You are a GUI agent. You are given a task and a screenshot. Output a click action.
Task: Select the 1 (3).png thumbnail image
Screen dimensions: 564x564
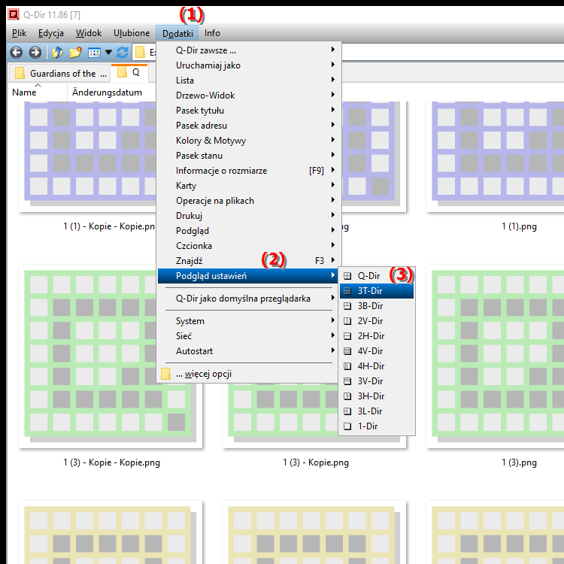pyautogui.click(x=495, y=356)
